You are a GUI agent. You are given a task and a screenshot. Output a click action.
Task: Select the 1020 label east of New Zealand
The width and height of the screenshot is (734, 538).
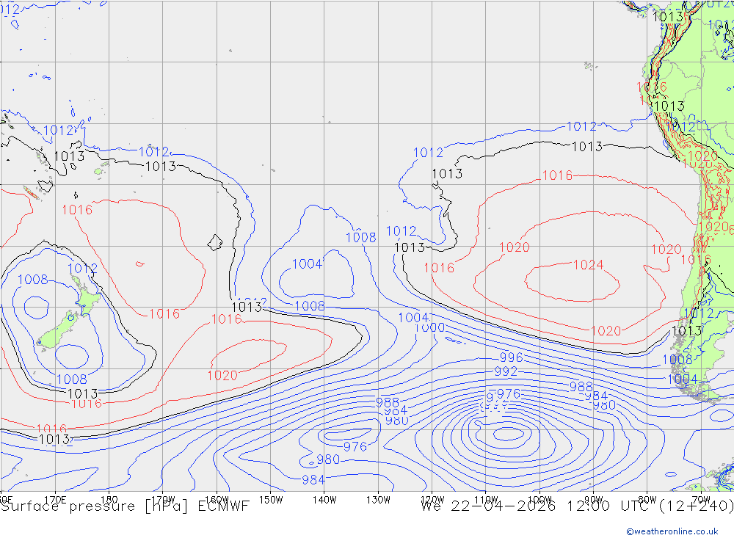222,376
